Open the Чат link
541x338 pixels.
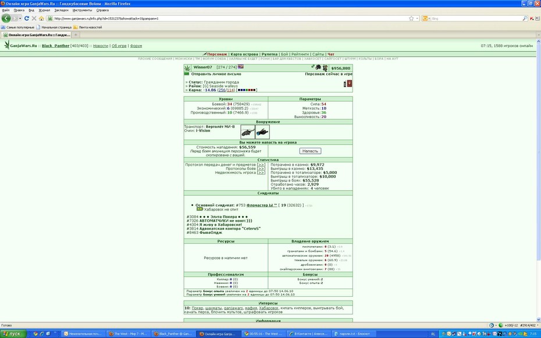tap(331, 55)
